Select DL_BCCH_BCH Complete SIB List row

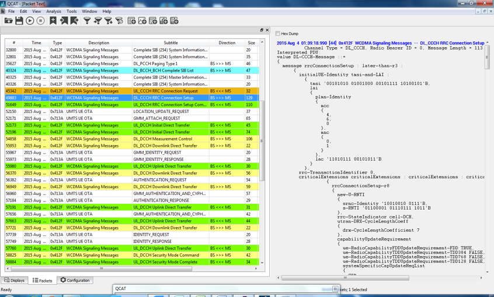[x=132, y=70]
